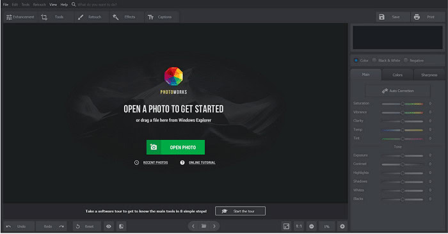The height and width of the screenshot is (234, 448).
Task: Click the zoom out minus icon
Action: 312,226
